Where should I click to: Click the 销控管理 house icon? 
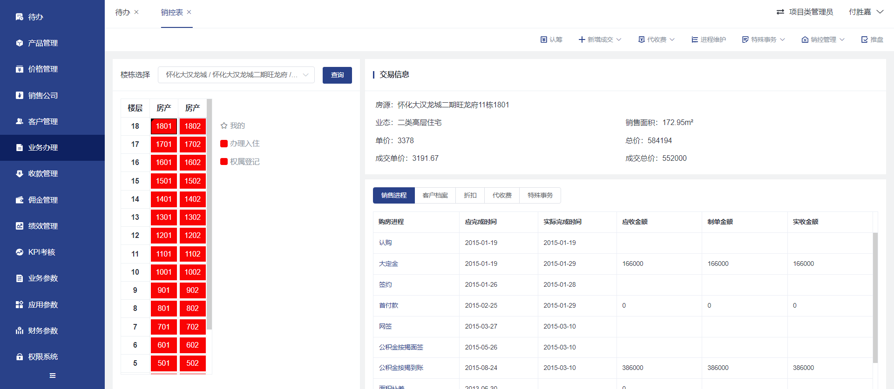tap(805, 40)
